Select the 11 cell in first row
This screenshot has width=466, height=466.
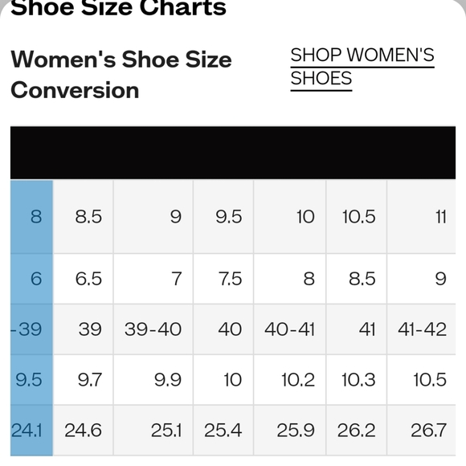coord(422,217)
